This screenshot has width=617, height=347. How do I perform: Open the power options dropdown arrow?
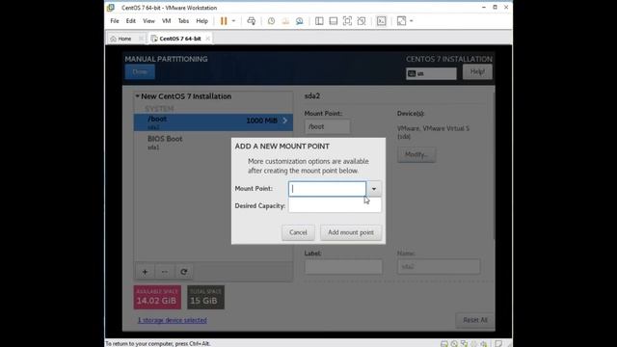(x=233, y=21)
